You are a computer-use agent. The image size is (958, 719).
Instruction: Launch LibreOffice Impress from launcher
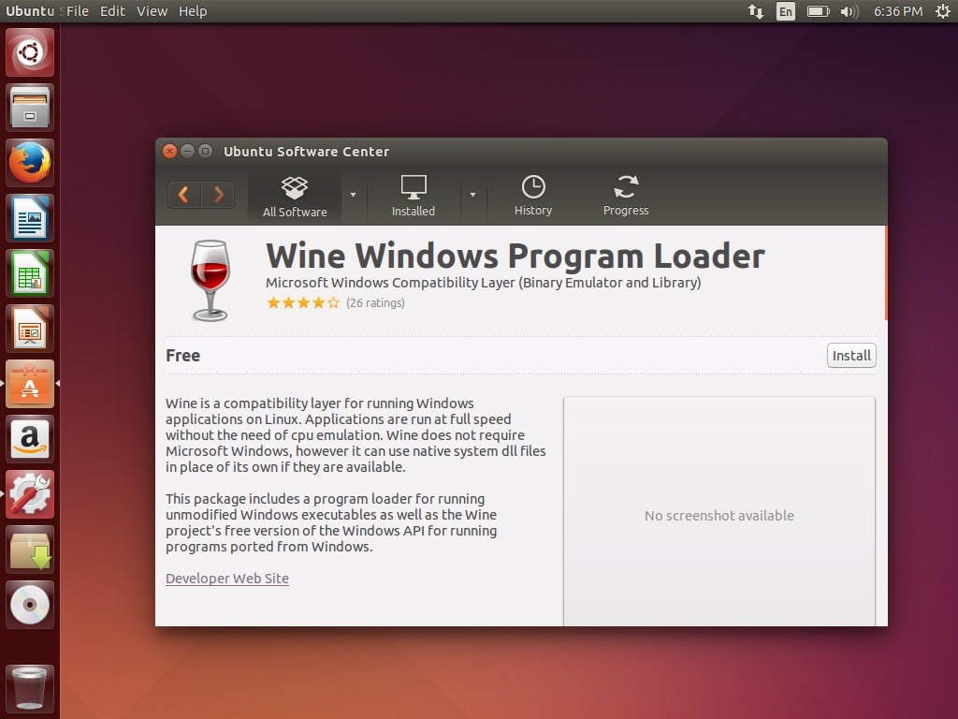(x=30, y=329)
